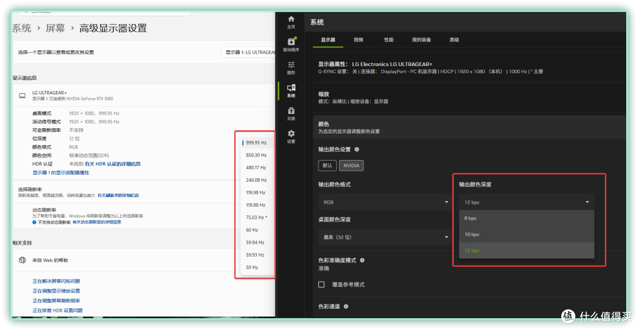Select 999.95 Hz refresh rate
Viewport: 638px width, 330px height.
[x=257, y=143]
